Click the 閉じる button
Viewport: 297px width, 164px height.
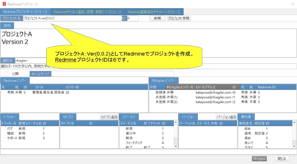point(282,159)
